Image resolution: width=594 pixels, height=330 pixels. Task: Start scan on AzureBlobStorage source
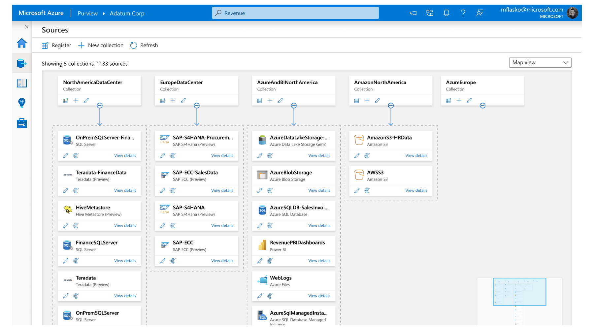pos(270,190)
